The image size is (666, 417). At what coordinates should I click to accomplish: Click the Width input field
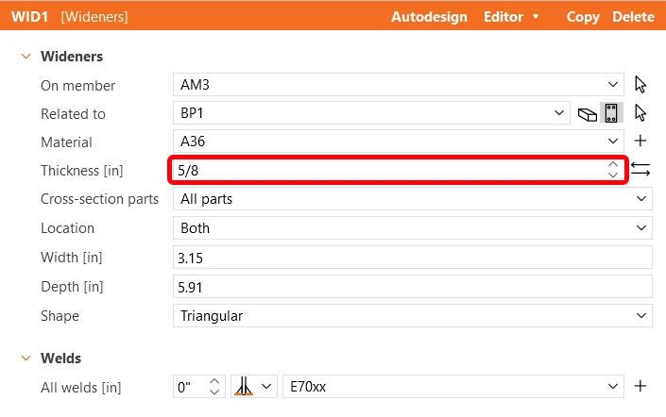413,258
